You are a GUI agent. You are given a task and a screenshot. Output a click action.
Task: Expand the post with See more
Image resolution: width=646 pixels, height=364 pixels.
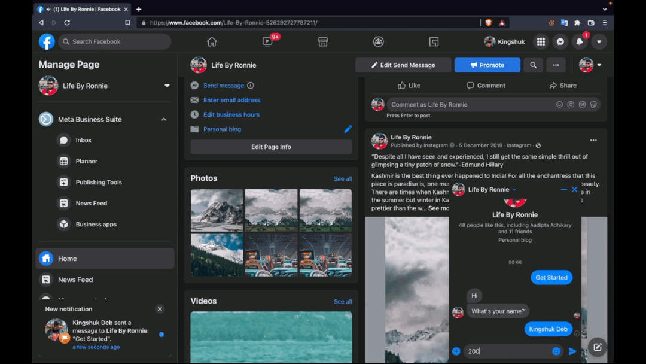tap(438, 208)
